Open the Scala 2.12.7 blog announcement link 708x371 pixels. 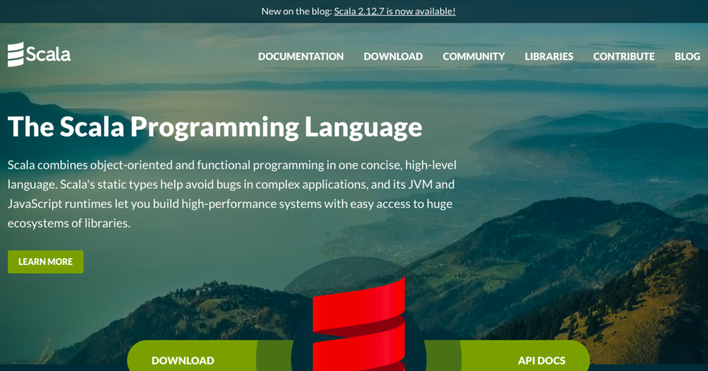point(395,11)
